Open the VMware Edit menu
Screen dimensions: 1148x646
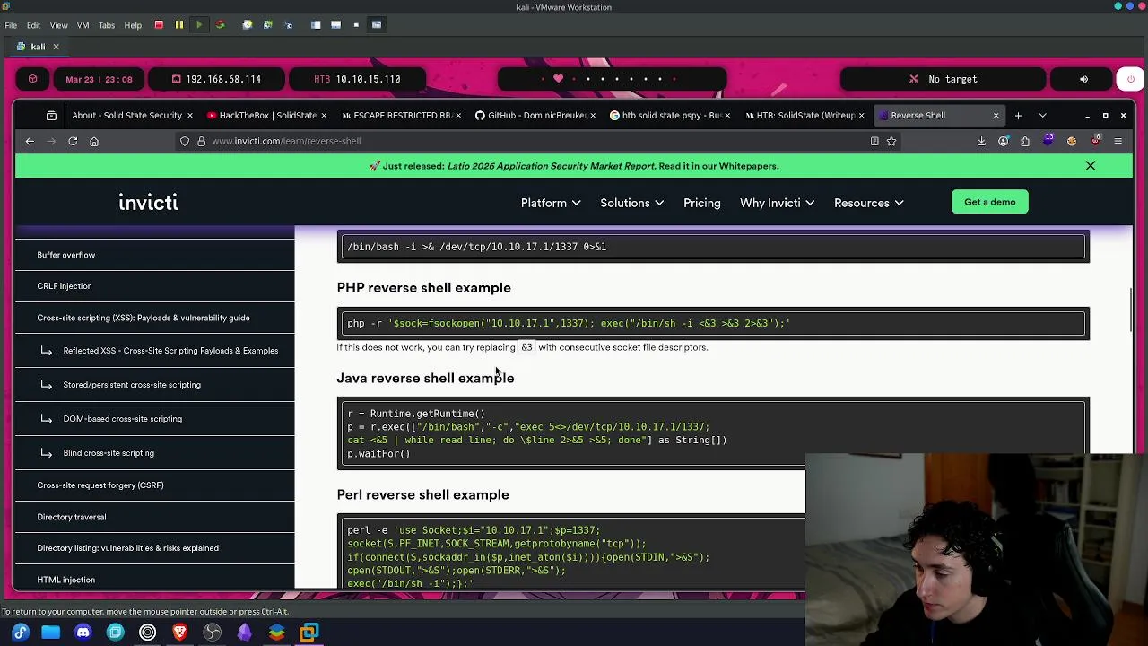click(33, 25)
